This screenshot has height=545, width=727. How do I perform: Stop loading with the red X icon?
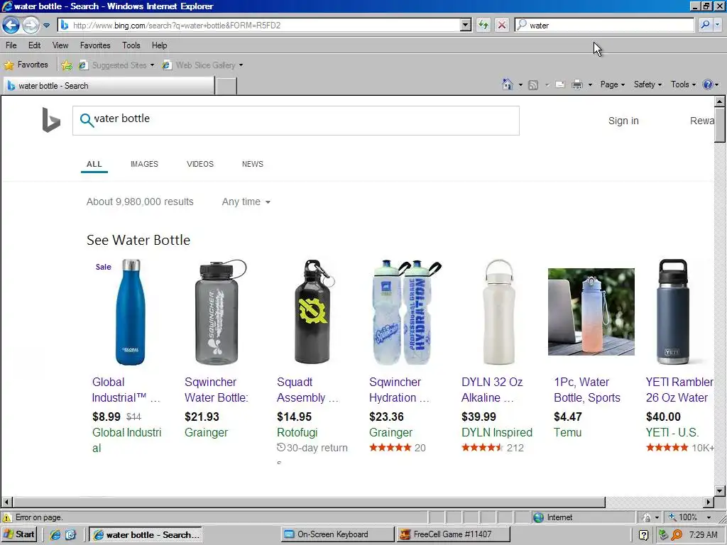(502, 25)
